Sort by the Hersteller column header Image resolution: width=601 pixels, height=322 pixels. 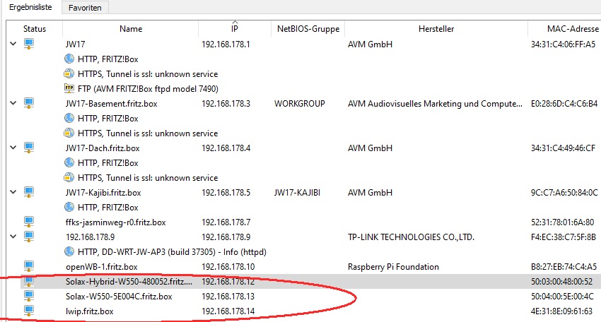click(x=436, y=29)
